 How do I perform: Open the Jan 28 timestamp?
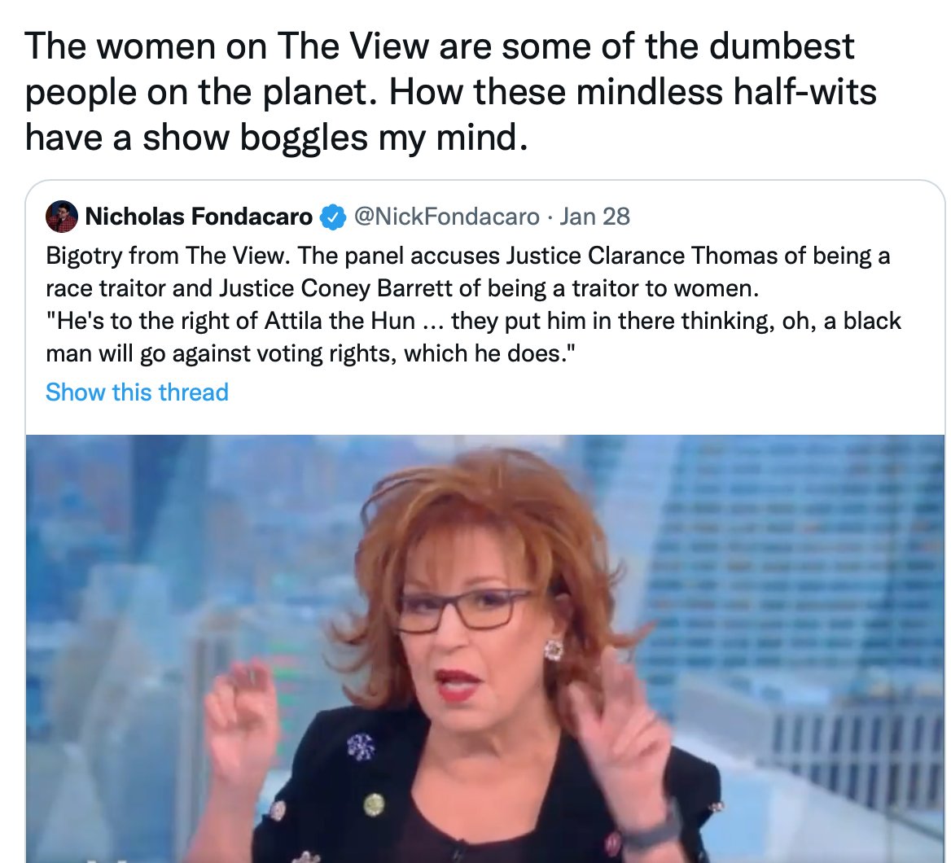[594, 217]
